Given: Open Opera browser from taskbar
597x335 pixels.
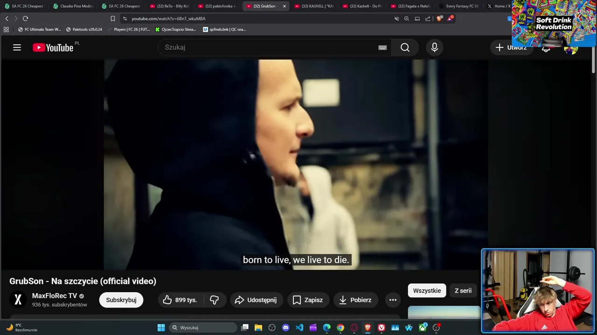Looking at the screenshot, I should (x=354, y=328).
